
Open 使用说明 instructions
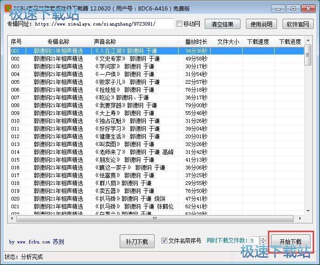point(261,24)
